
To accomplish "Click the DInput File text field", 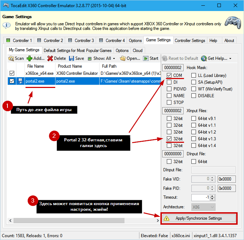I will (213, 170).
